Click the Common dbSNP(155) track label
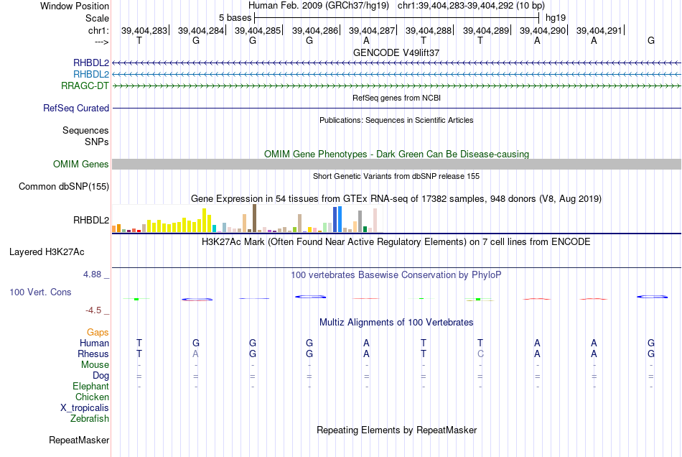The image size is (682, 457). tap(63, 186)
